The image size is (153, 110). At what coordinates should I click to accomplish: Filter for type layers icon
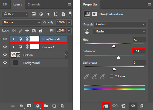pos(49,14)
